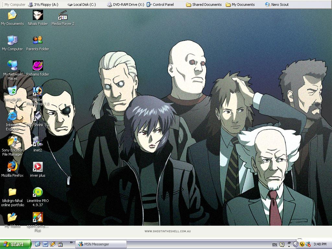Open DVD-RAM Drive (X:) from the toolbar
Screen dimensions: 332x249
tap(125, 5)
